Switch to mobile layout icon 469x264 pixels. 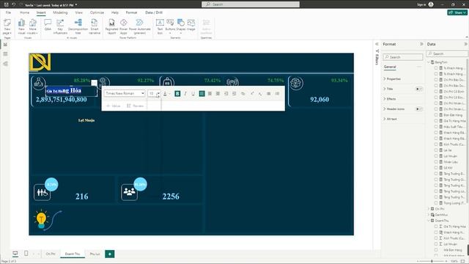(x=26, y=254)
